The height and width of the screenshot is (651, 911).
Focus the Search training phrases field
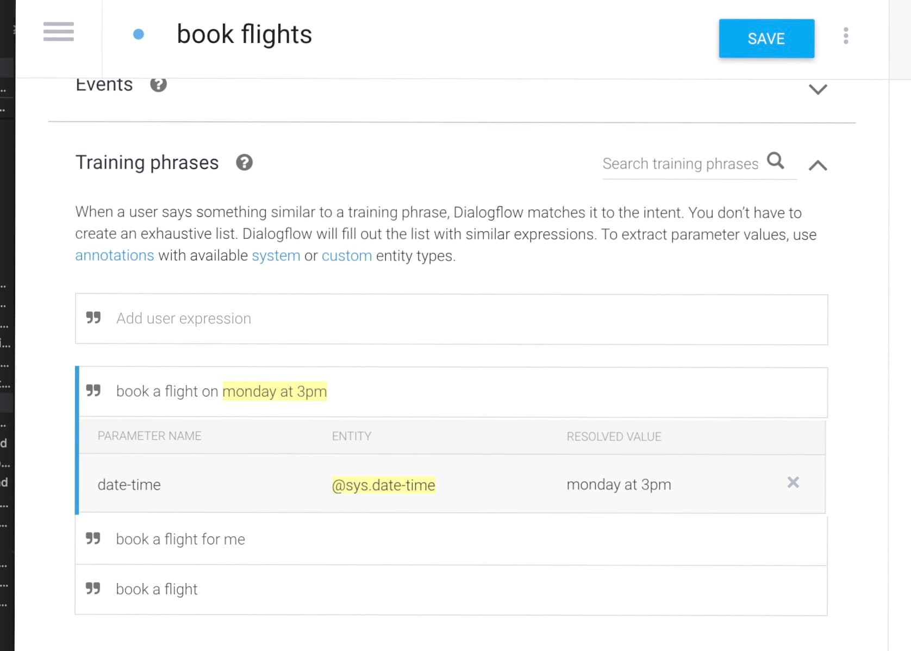(x=681, y=164)
